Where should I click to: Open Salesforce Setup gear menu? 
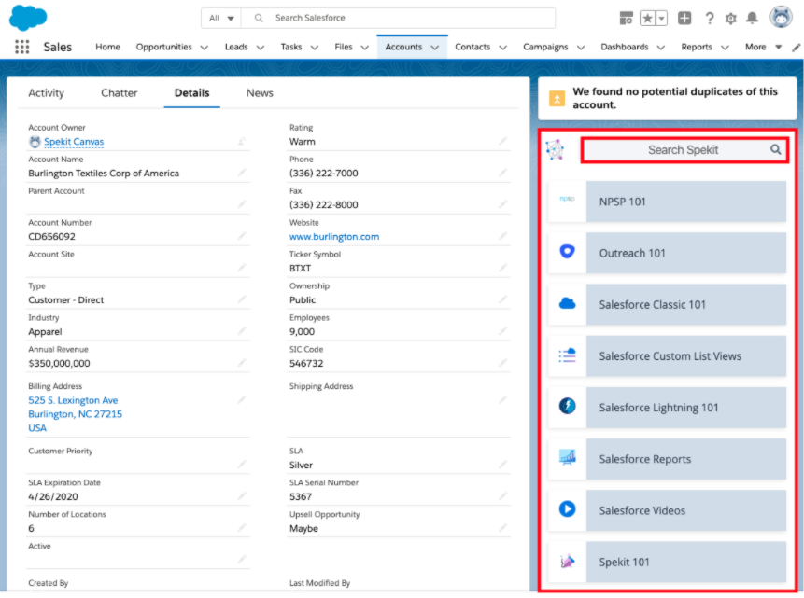coord(733,17)
